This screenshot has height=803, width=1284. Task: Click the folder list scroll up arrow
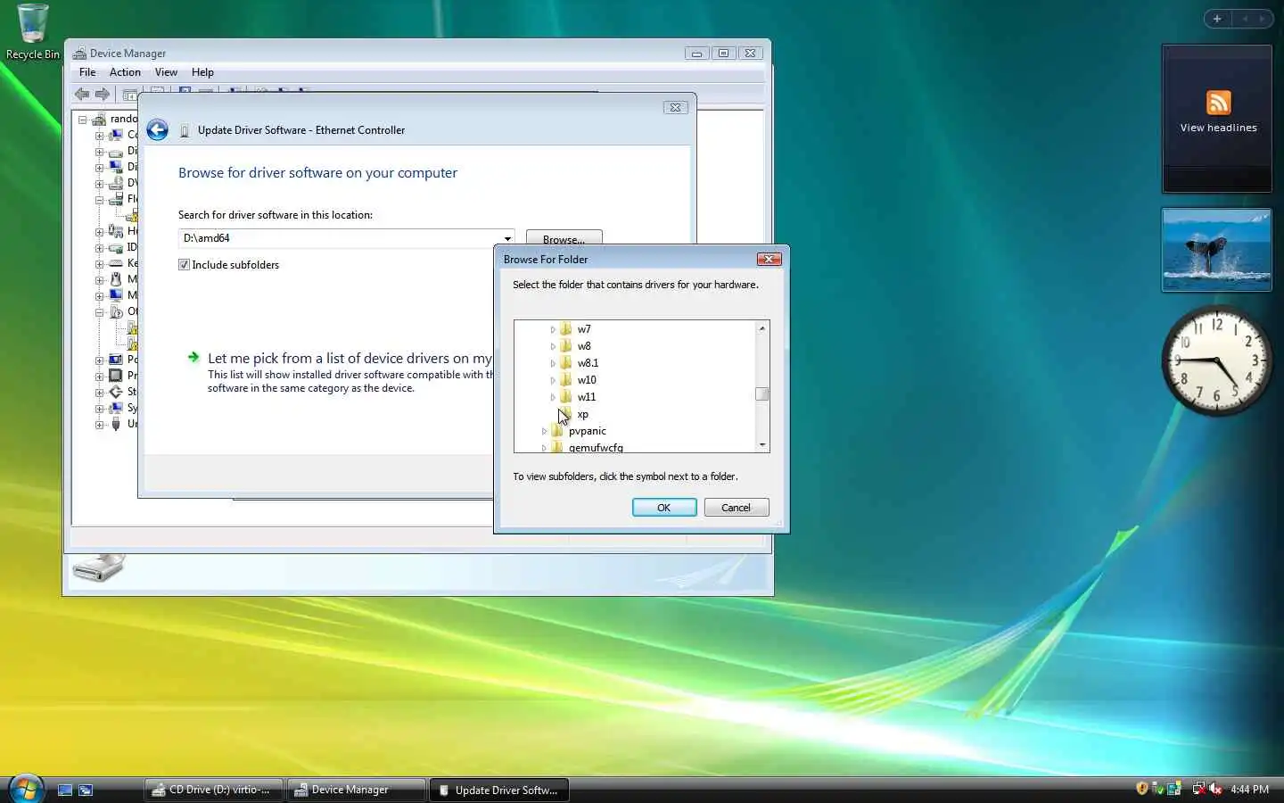coord(762,328)
